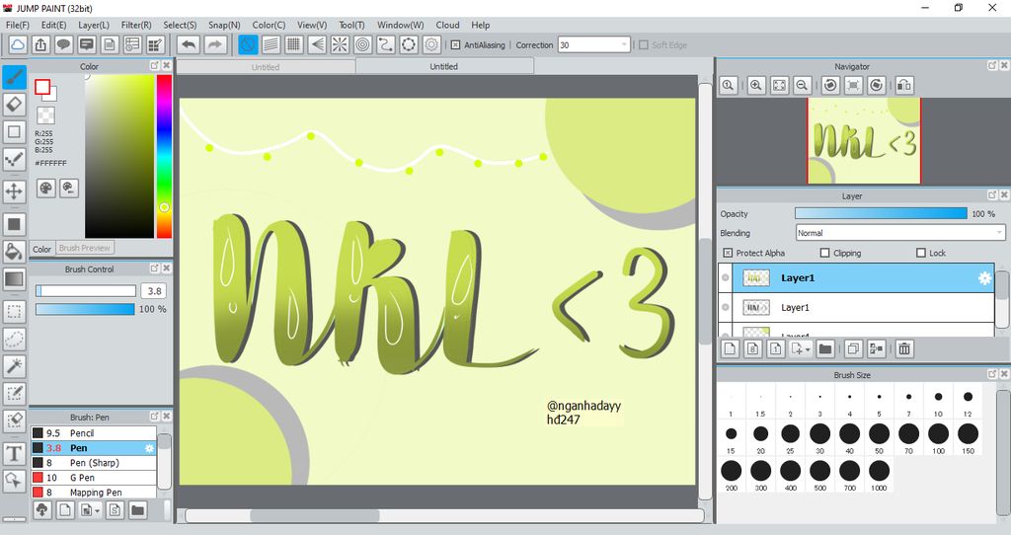Click the brush size slider in Brush Control
Viewport: 1011px width, 535px height.
tap(86, 291)
